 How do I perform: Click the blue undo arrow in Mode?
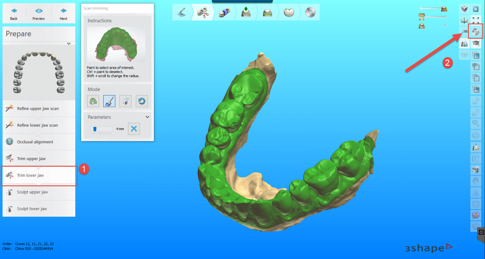click(x=142, y=101)
